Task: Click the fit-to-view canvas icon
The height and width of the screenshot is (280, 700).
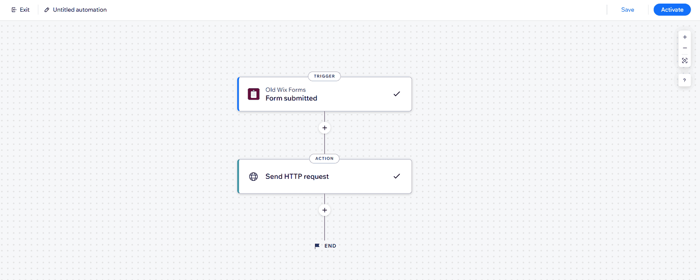Action: click(x=684, y=60)
